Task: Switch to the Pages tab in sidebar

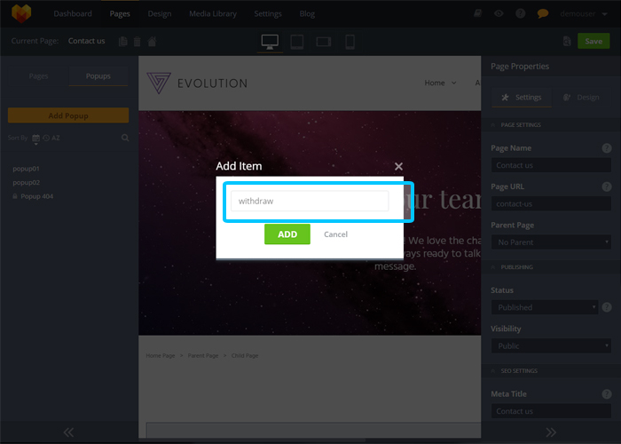Action: pos(38,76)
